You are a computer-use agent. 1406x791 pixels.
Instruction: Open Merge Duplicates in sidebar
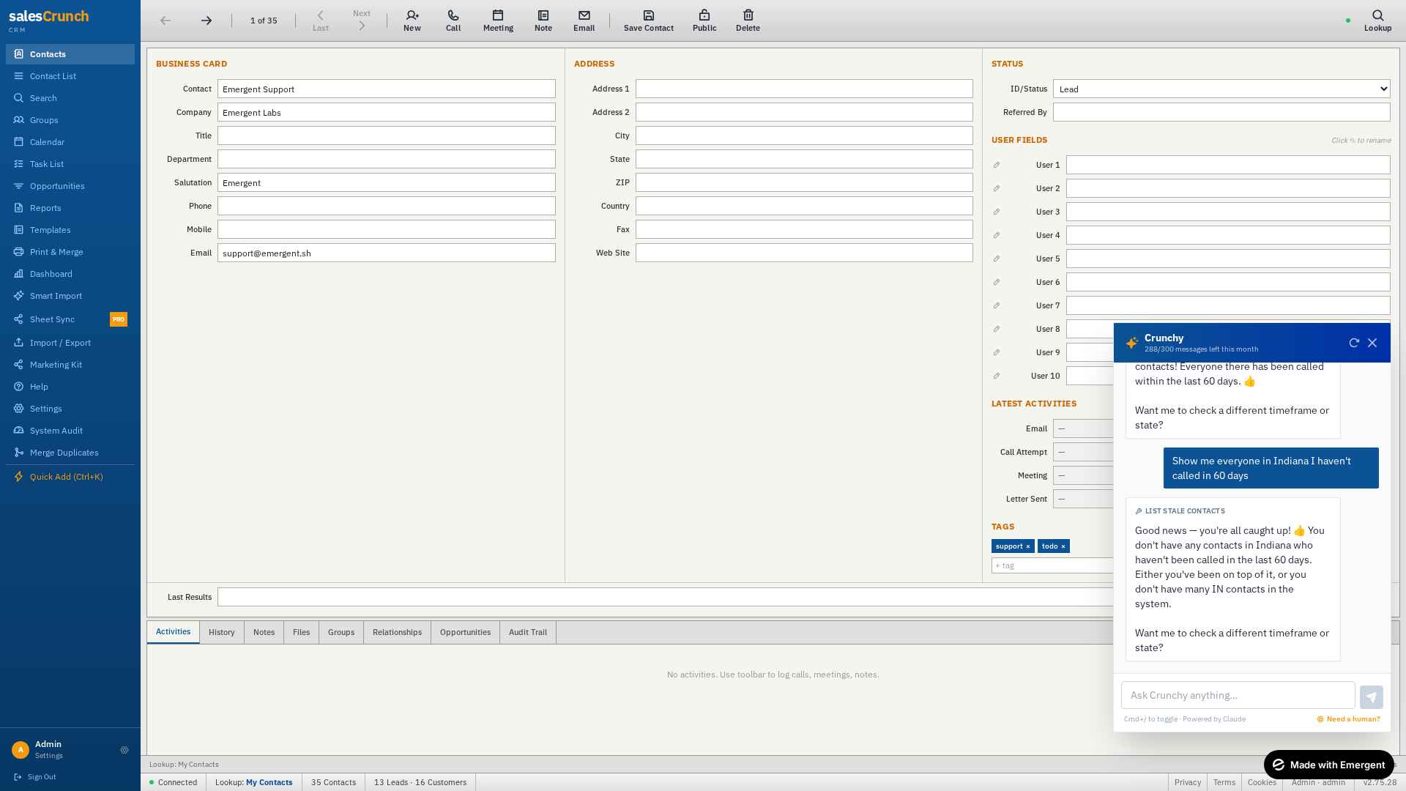pyautogui.click(x=70, y=453)
